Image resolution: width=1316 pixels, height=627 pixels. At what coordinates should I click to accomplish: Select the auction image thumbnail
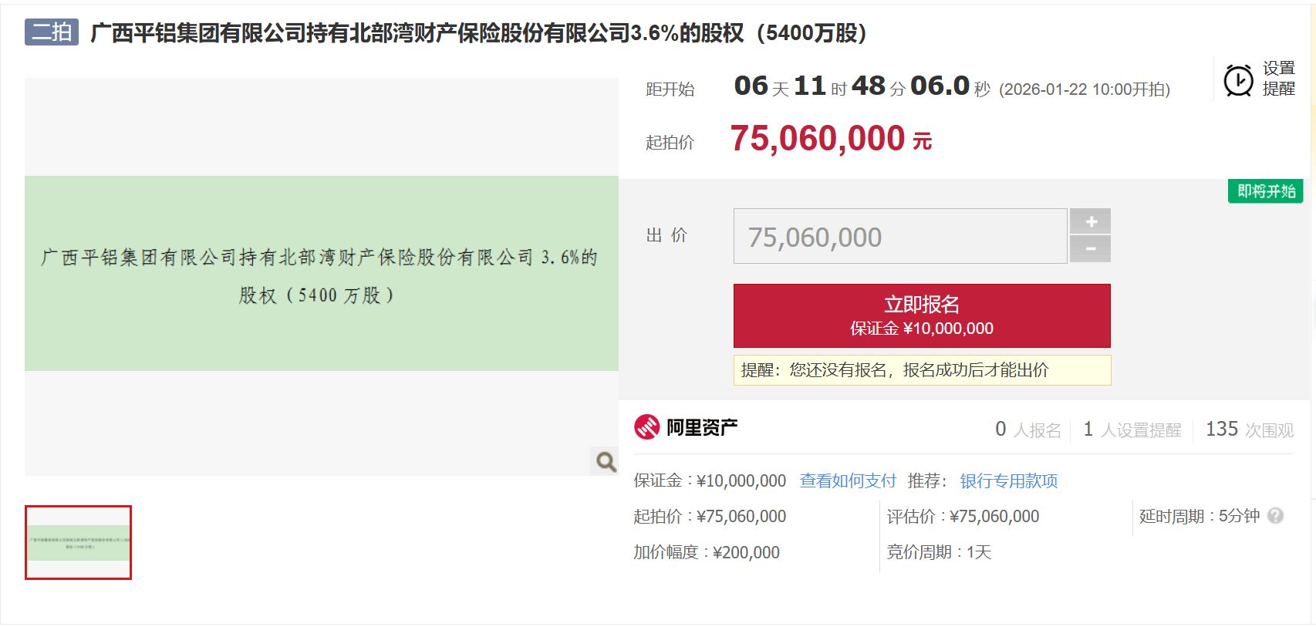pos(78,542)
